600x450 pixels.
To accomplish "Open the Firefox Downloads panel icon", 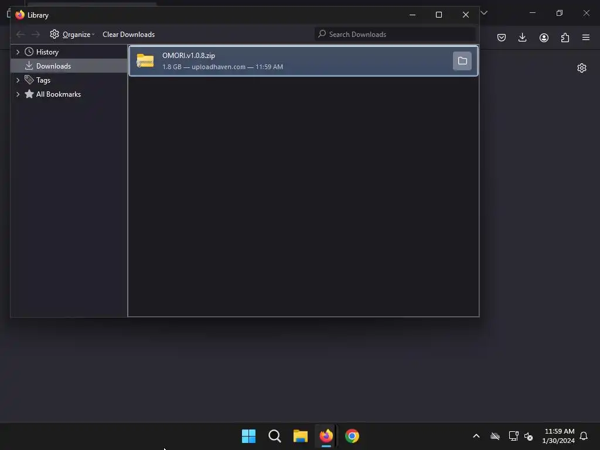I will coord(522,37).
